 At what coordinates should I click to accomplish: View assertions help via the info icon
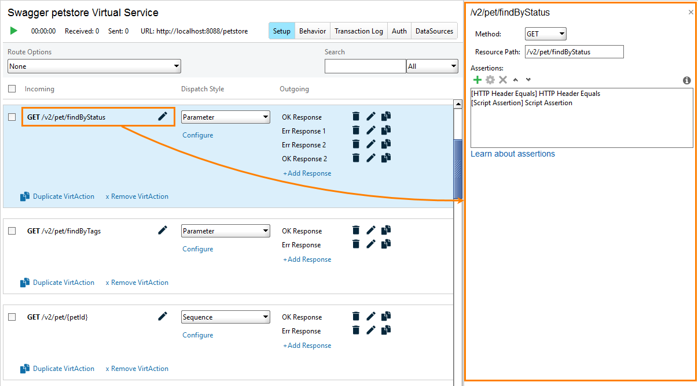point(686,80)
